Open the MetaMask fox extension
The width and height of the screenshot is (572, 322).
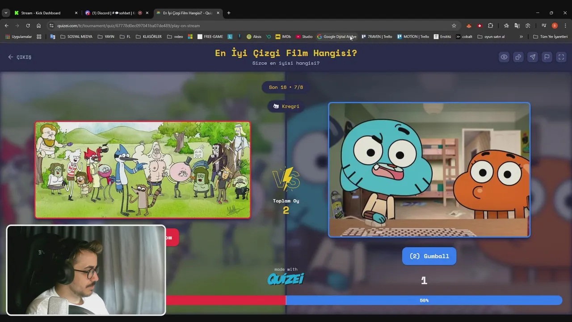point(469,25)
